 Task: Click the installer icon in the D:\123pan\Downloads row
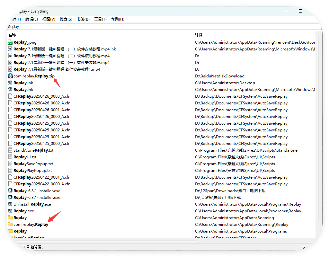10,191
